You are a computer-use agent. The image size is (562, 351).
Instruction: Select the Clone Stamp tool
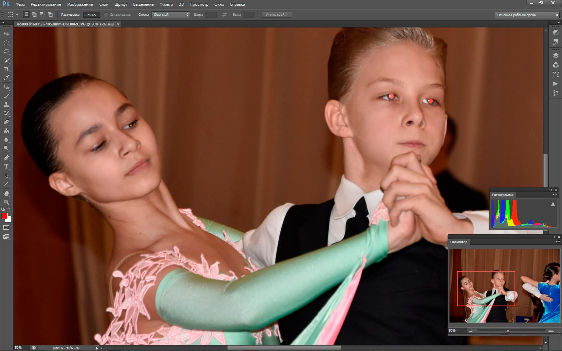click(x=6, y=105)
